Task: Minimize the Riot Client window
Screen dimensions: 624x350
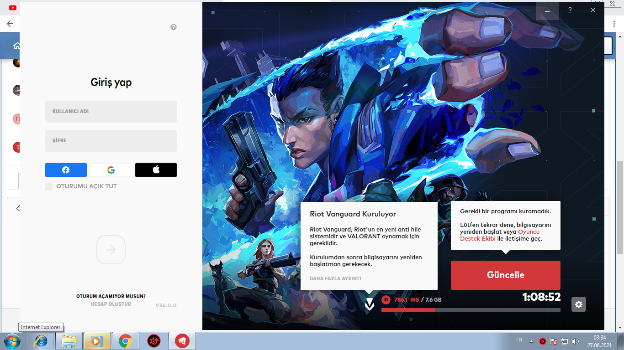Action: (x=547, y=10)
